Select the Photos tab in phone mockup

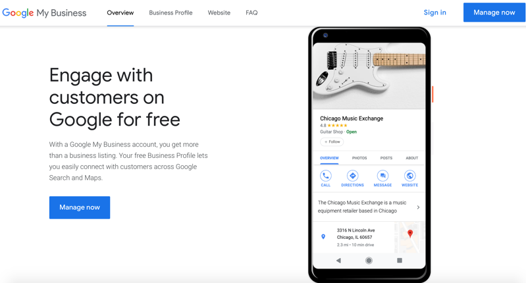coord(359,158)
